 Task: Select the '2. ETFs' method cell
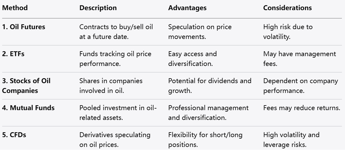click(14, 54)
